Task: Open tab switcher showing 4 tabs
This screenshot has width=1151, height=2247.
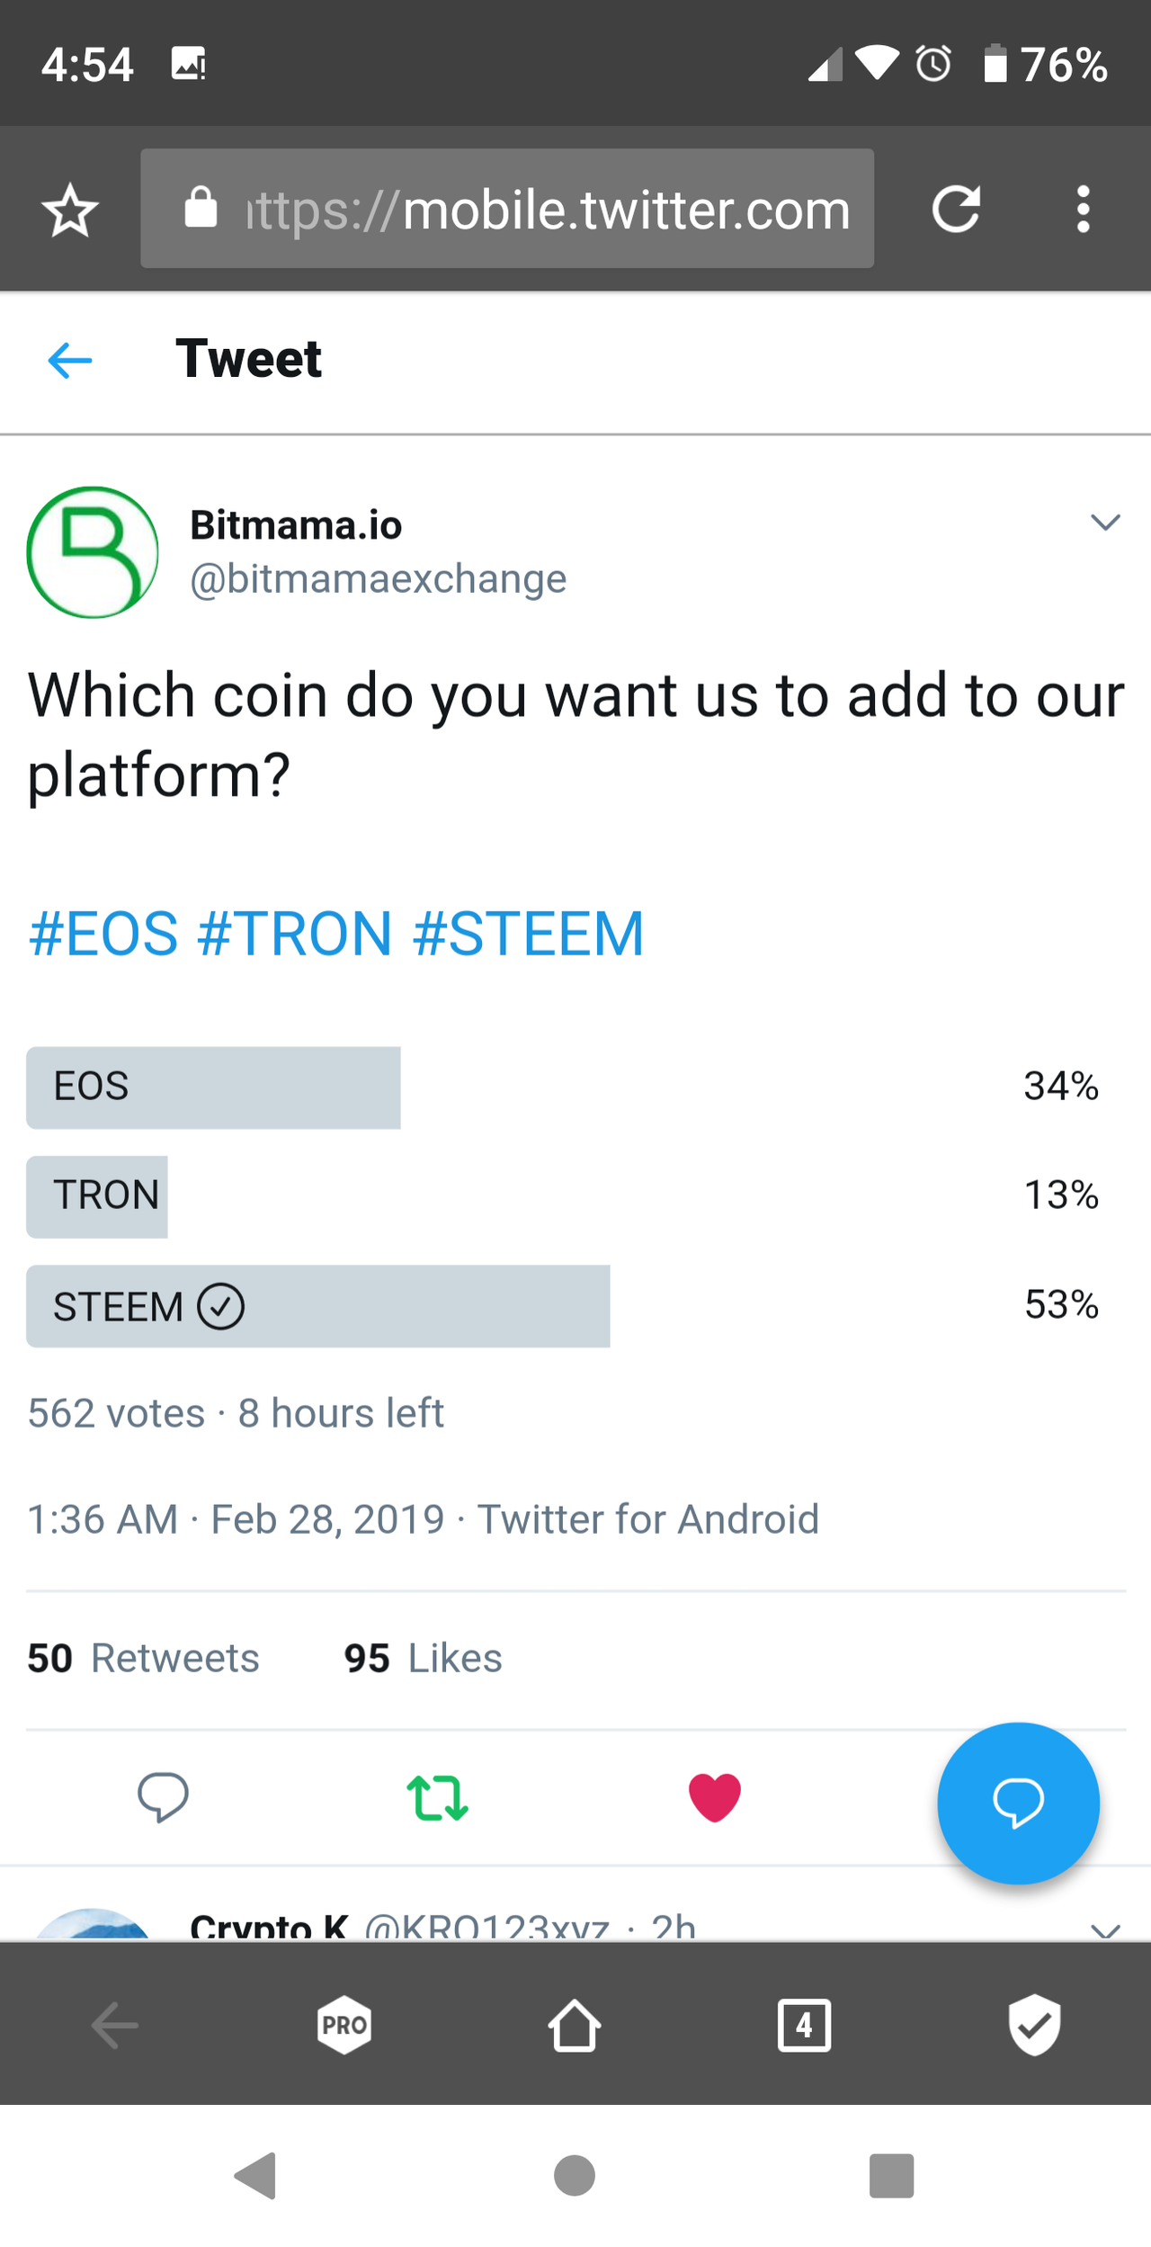Action: pos(804,2025)
